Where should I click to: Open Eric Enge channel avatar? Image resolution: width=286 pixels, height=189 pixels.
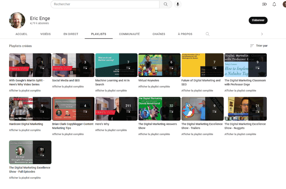(17, 20)
